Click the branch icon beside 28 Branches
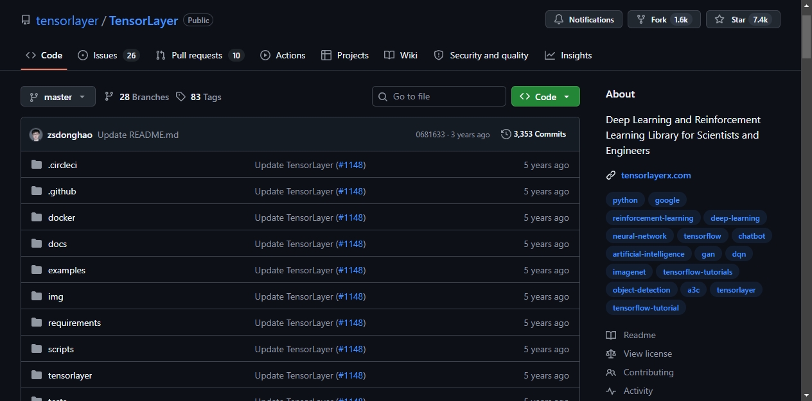This screenshot has height=401, width=812. tap(109, 96)
